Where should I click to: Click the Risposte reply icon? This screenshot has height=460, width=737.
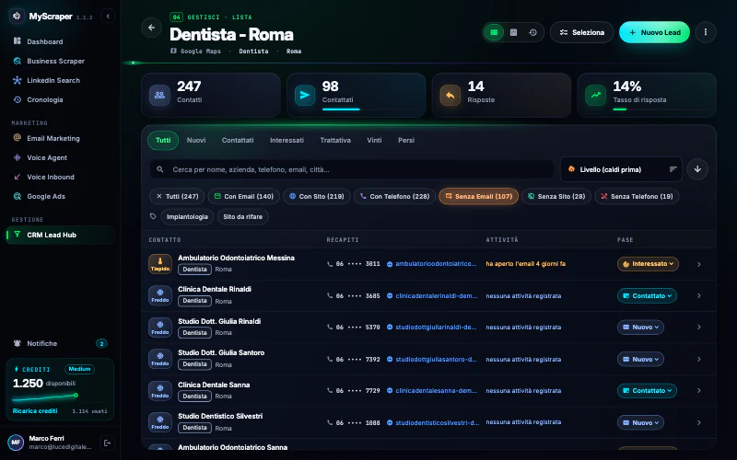450,96
